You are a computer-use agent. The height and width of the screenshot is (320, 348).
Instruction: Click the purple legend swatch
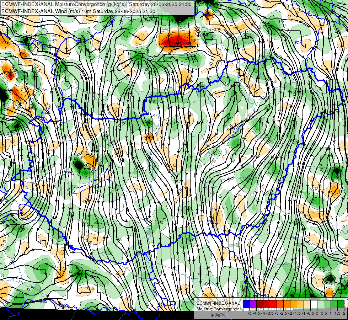click(253, 304)
